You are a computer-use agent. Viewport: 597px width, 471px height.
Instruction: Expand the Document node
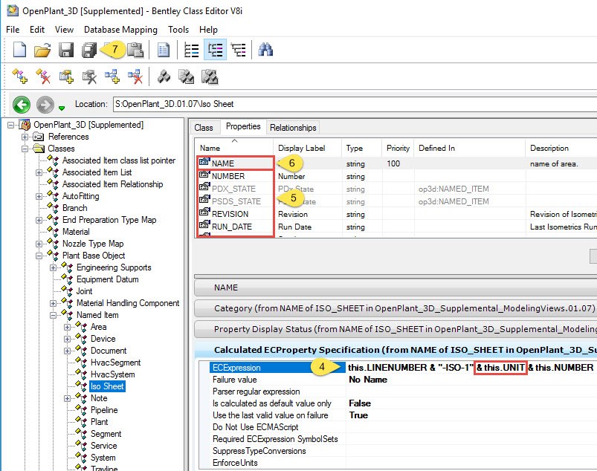[67, 351]
